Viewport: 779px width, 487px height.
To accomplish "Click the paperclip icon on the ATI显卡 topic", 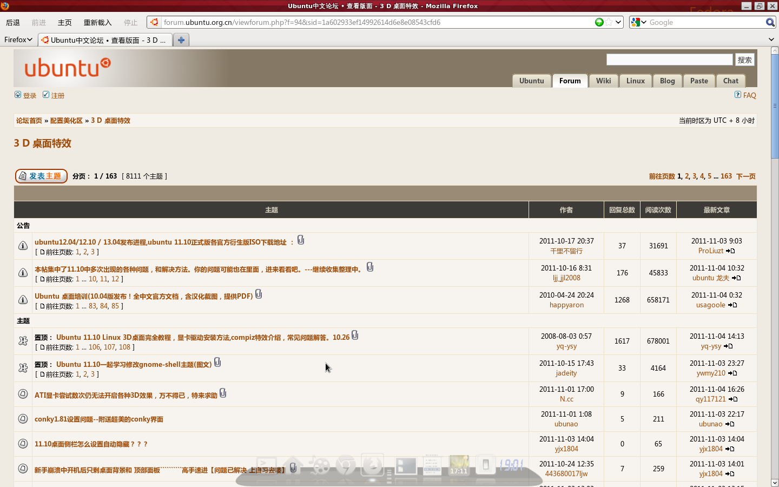I will 223,393.
